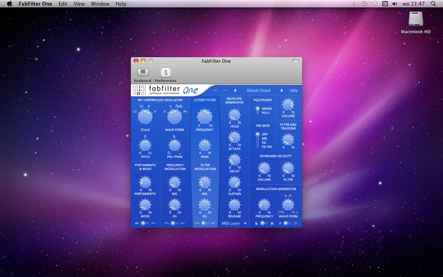Click the oscillator Wave Form knob
Screen dimensions: 443x277
(174, 116)
